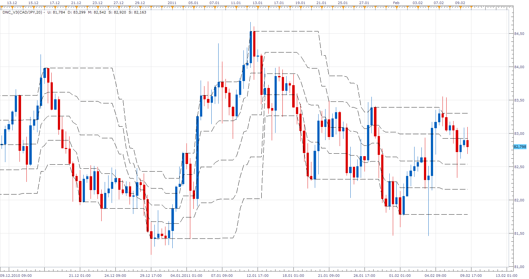Select the U: 81,784 indicator value
Viewport: 529px width, 279px height.
coord(56,12)
